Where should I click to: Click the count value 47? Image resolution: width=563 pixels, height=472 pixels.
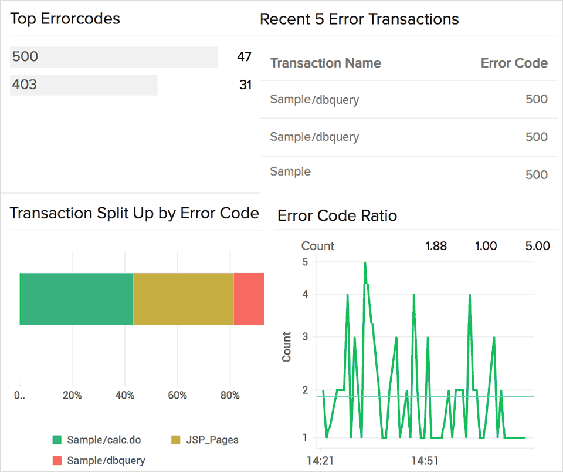click(x=244, y=57)
